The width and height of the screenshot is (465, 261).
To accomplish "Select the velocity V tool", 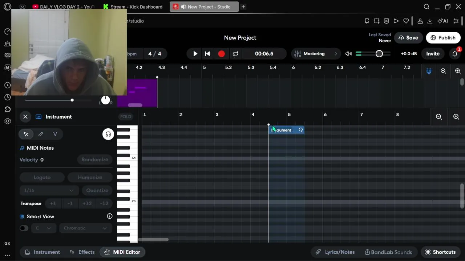I will coord(55,134).
